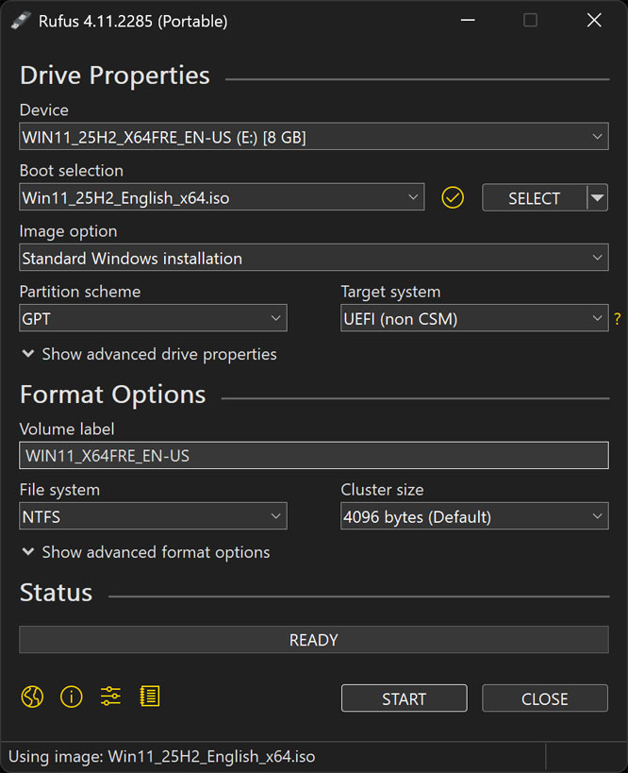Click the yellow checksum checkmark icon

[453, 198]
